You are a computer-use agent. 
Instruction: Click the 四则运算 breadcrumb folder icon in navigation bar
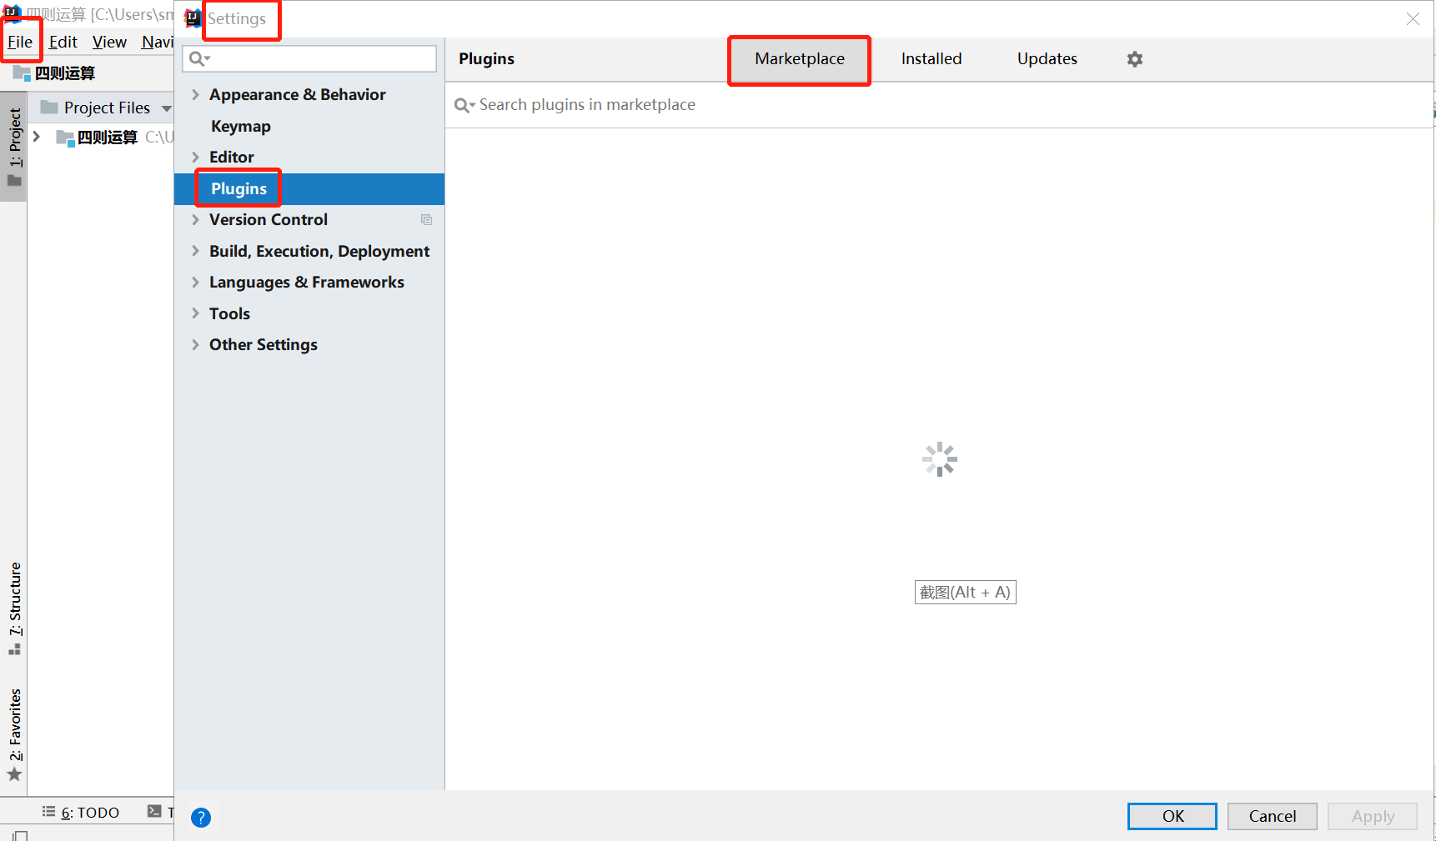point(23,73)
